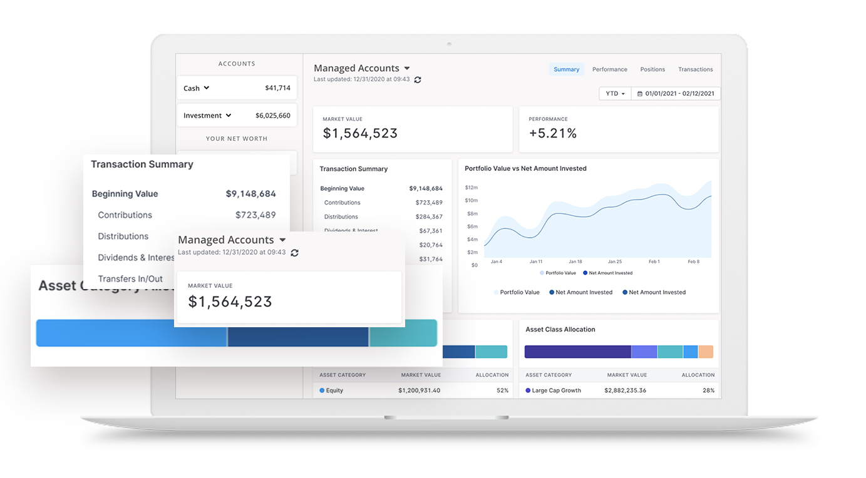Click the orange segment of Asset Class Allocation bar
This screenshot has width=866, height=478.
[705, 352]
